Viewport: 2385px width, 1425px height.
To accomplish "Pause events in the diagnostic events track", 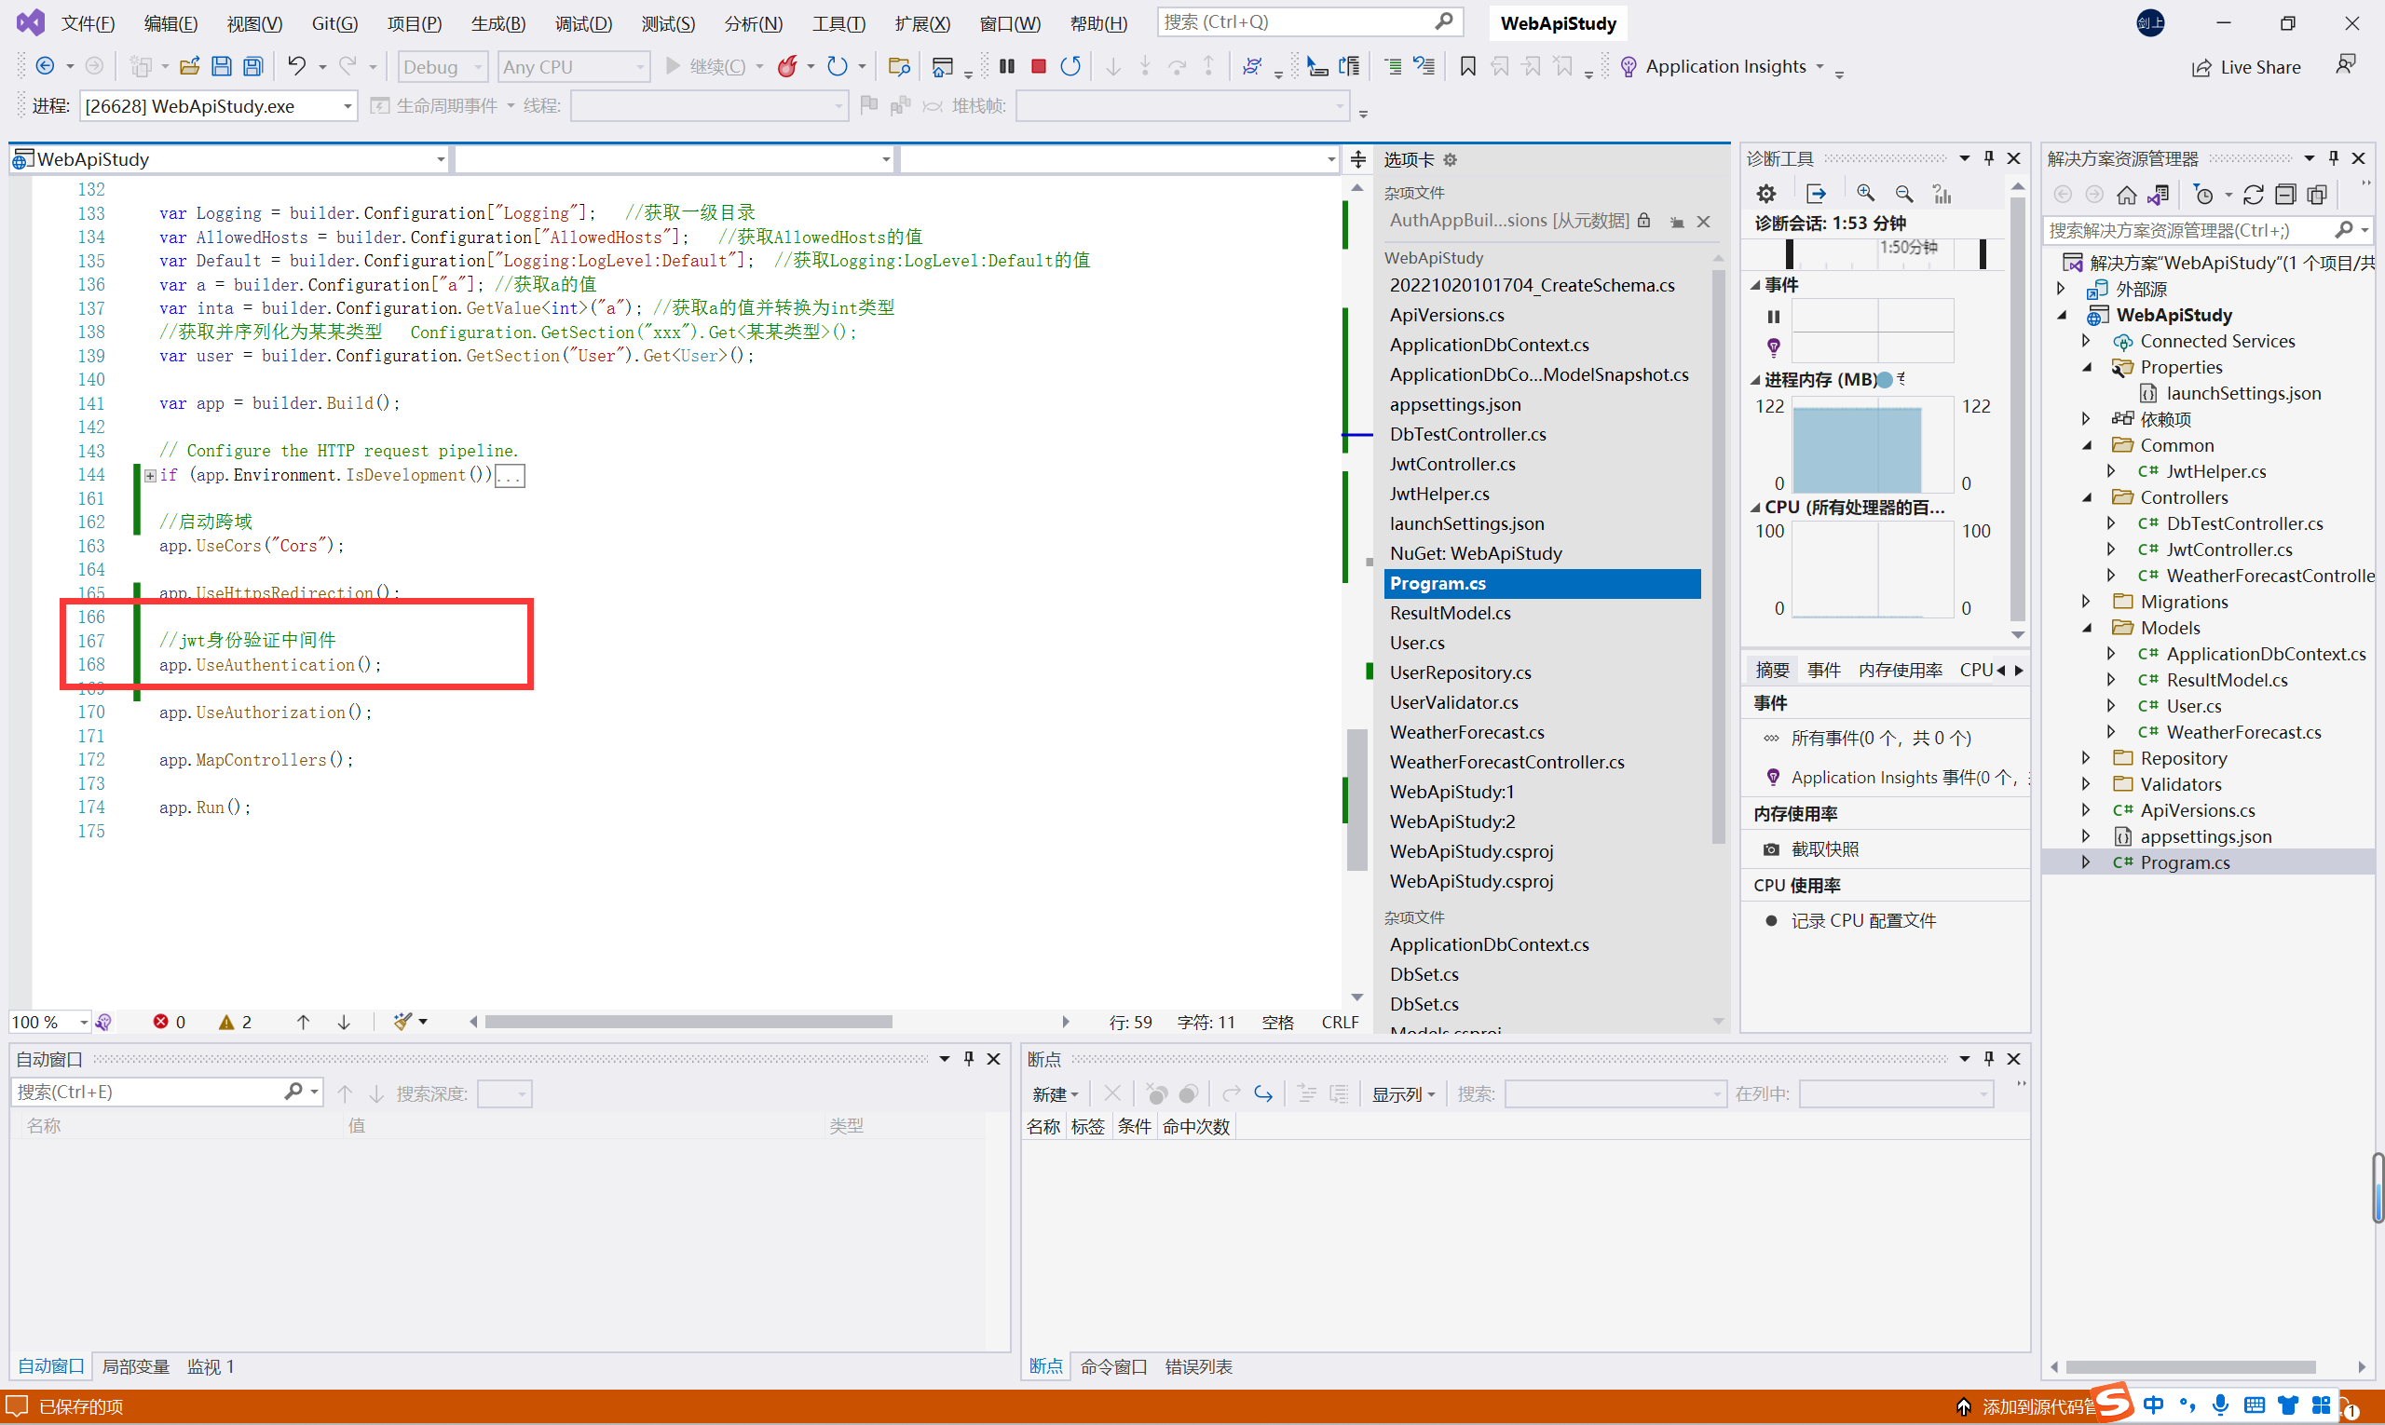I will [1773, 317].
